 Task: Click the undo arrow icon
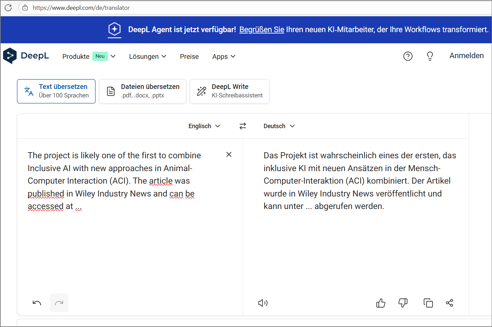click(x=37, y=303)
